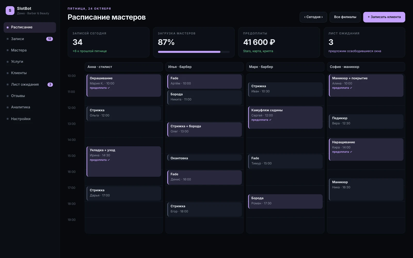Select Клиенты in the sidebar

(x=30, y=73)
